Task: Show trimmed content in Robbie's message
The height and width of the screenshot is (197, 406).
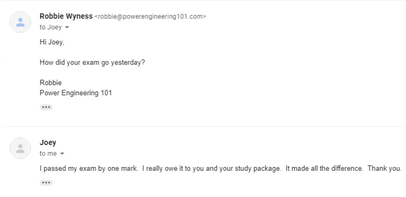Action: pos(46,107)
